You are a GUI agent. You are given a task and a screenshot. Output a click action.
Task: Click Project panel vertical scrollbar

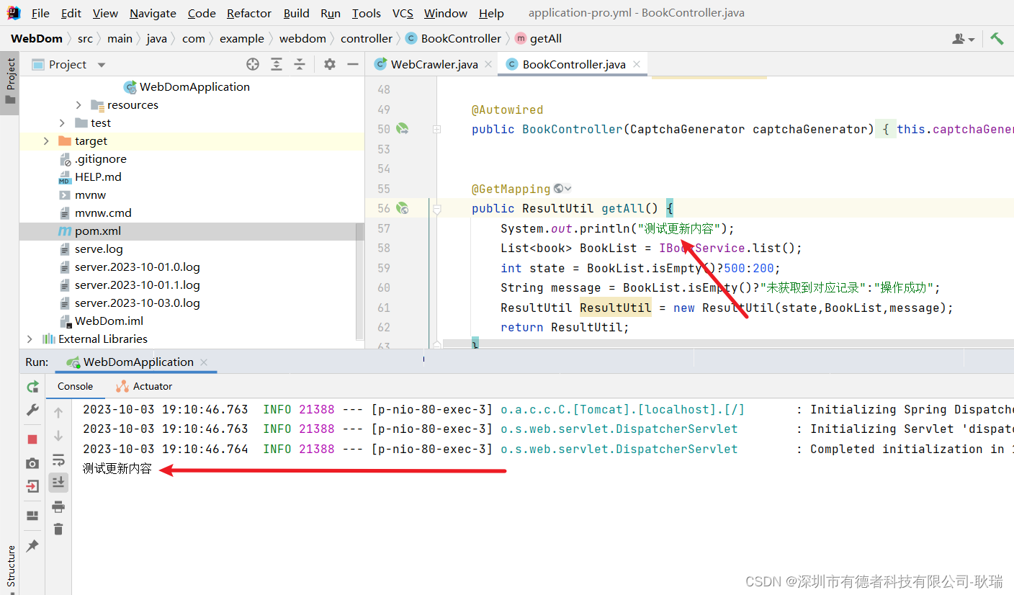click(360, 281)
